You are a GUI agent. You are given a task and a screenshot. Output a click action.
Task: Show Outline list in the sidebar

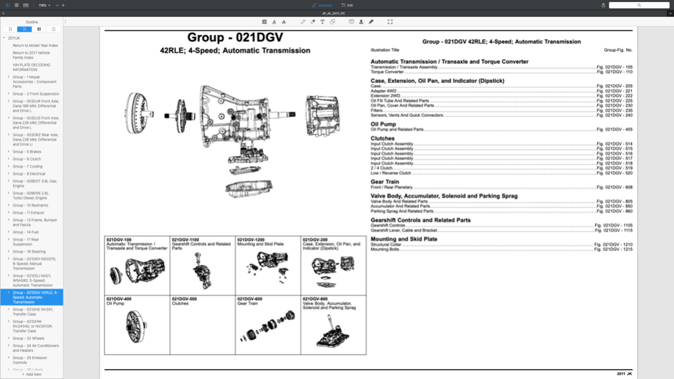pos(24,29)
